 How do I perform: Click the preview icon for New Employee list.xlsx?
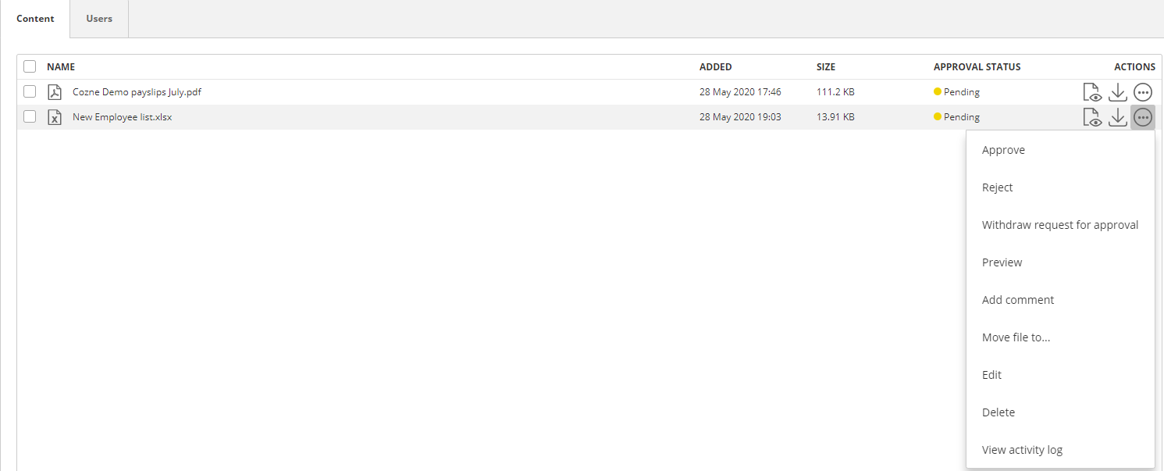1092,116
